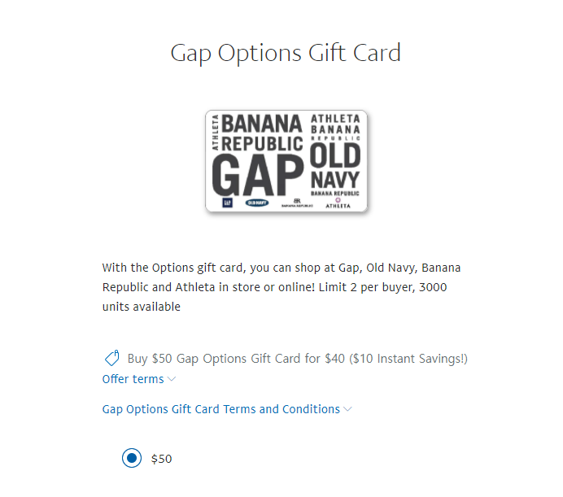Choose the $50 amount label
563x497 pixels.
[161, 459]
